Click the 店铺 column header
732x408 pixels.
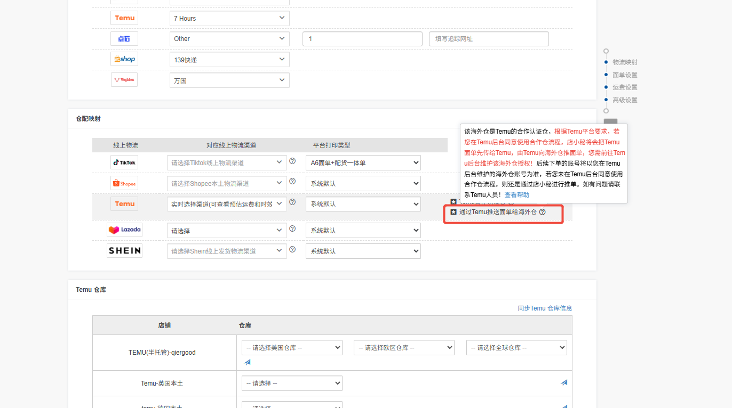tap(164, 325)
